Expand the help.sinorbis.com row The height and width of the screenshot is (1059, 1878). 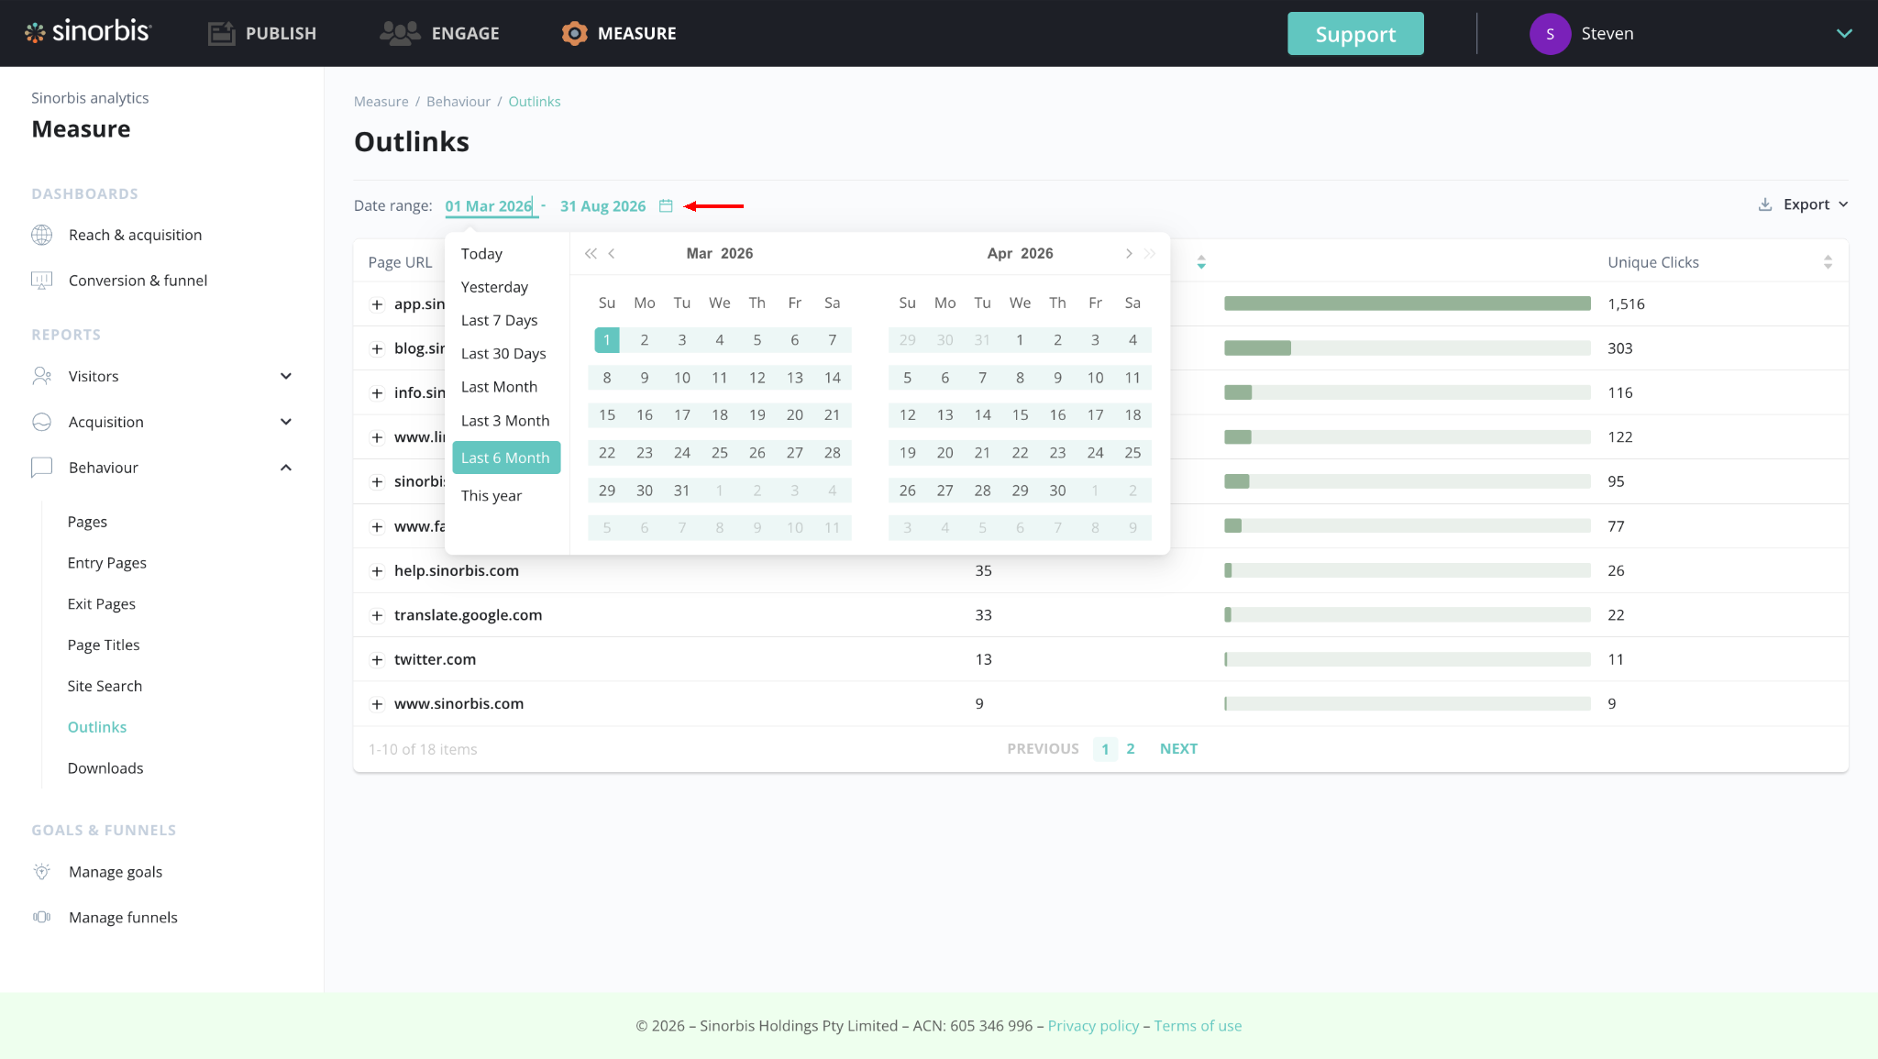(377, 571)
